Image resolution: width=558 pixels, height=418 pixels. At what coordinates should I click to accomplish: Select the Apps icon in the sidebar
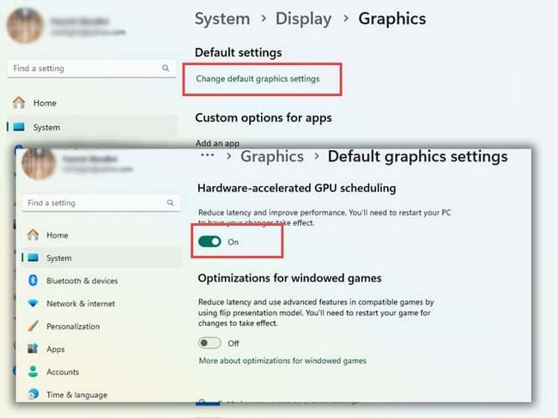point(33,349)
